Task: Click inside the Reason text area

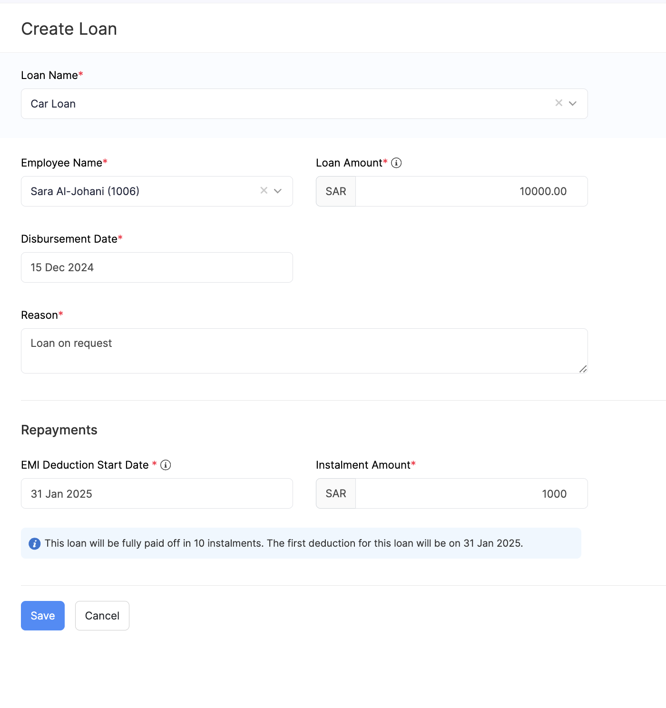Action: pos(304,351)
